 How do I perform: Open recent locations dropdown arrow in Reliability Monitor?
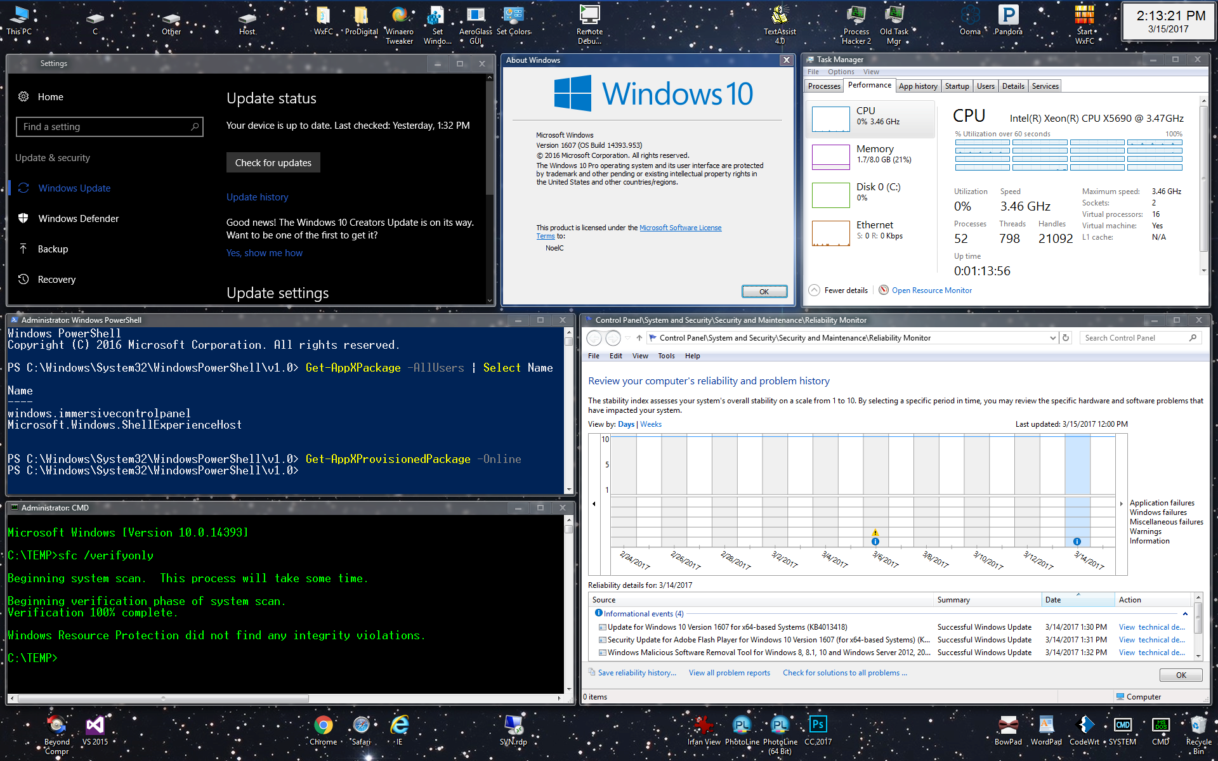click(x=627, y=338)
